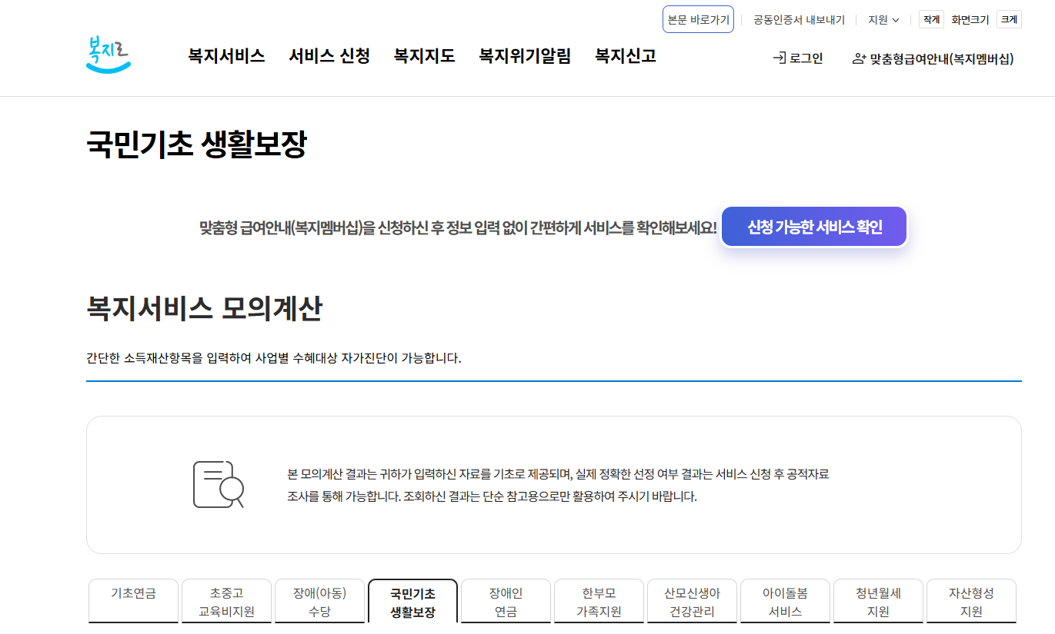Open the 서비스 신청 menu
The image size is (1055, 634).
[329, 56]
